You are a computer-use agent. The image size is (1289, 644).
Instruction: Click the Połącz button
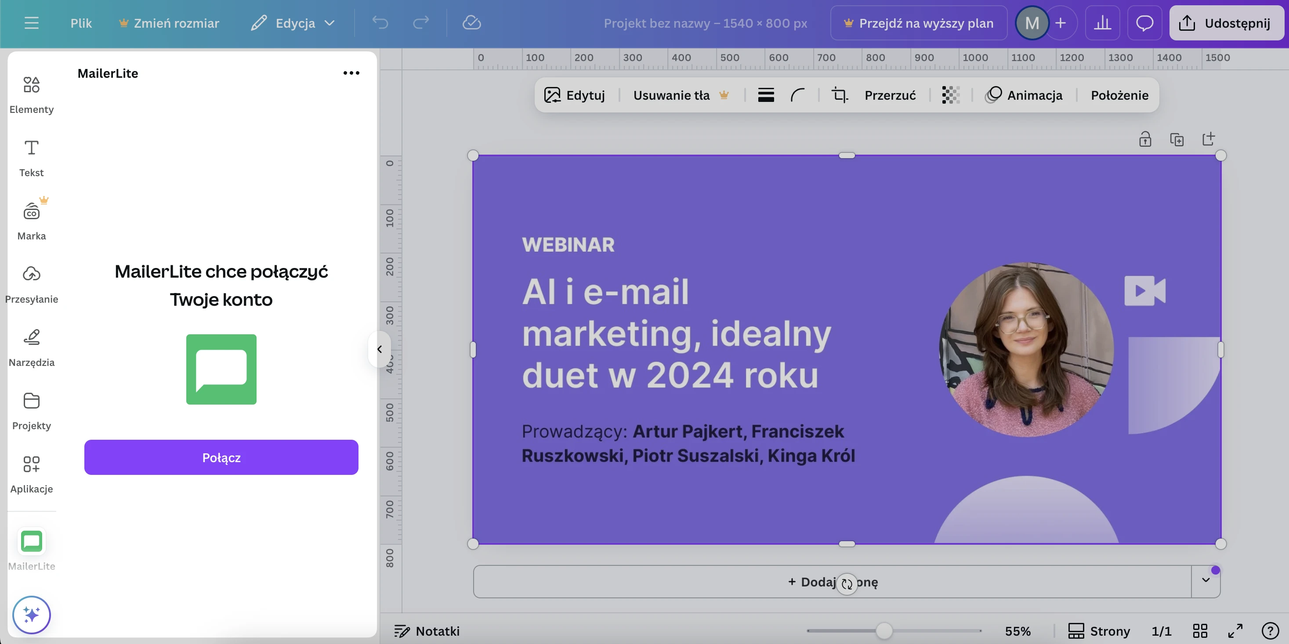pyautogui.click(x=221, y=457)
